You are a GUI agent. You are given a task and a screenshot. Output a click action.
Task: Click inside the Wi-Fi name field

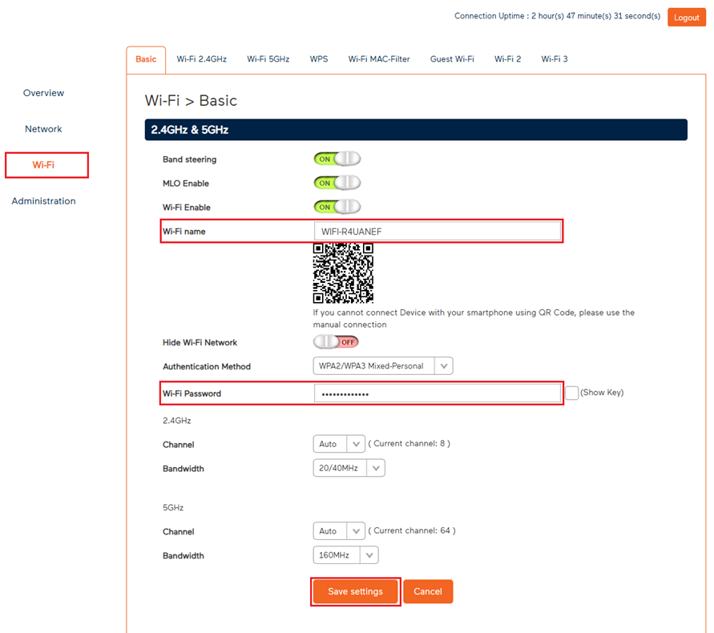[x=438, y=231]
